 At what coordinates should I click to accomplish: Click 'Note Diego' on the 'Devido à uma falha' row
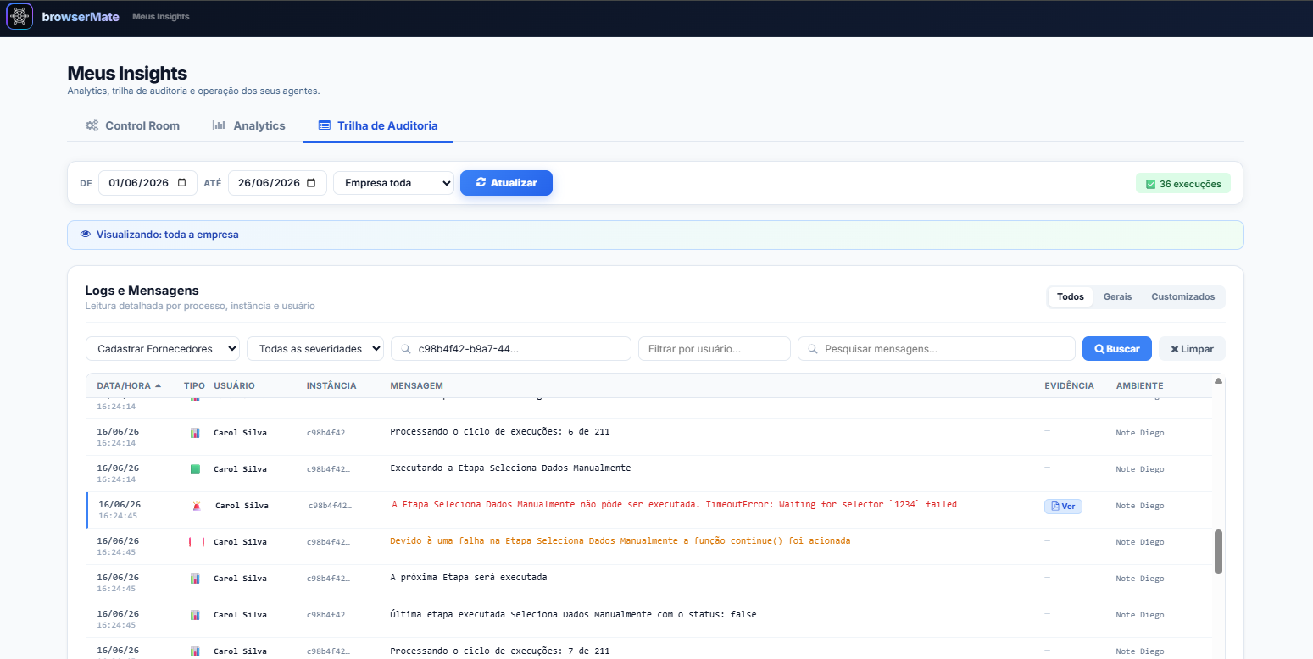(x=1140, y=542)
